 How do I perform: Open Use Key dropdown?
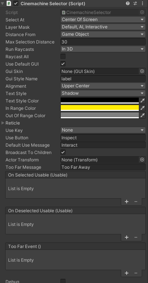[x=103, y=130]
